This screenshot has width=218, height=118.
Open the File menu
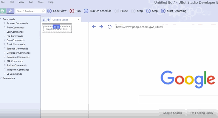[3, 2]
